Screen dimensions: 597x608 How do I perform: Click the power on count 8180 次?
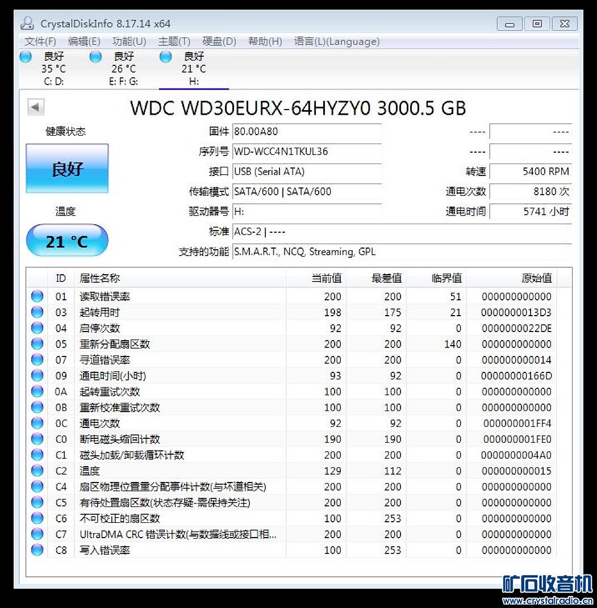[x=531, y=191]
